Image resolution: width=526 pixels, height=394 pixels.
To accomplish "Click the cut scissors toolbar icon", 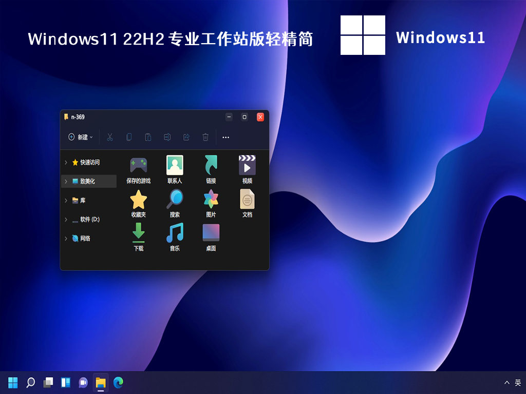I will [110, 137].
